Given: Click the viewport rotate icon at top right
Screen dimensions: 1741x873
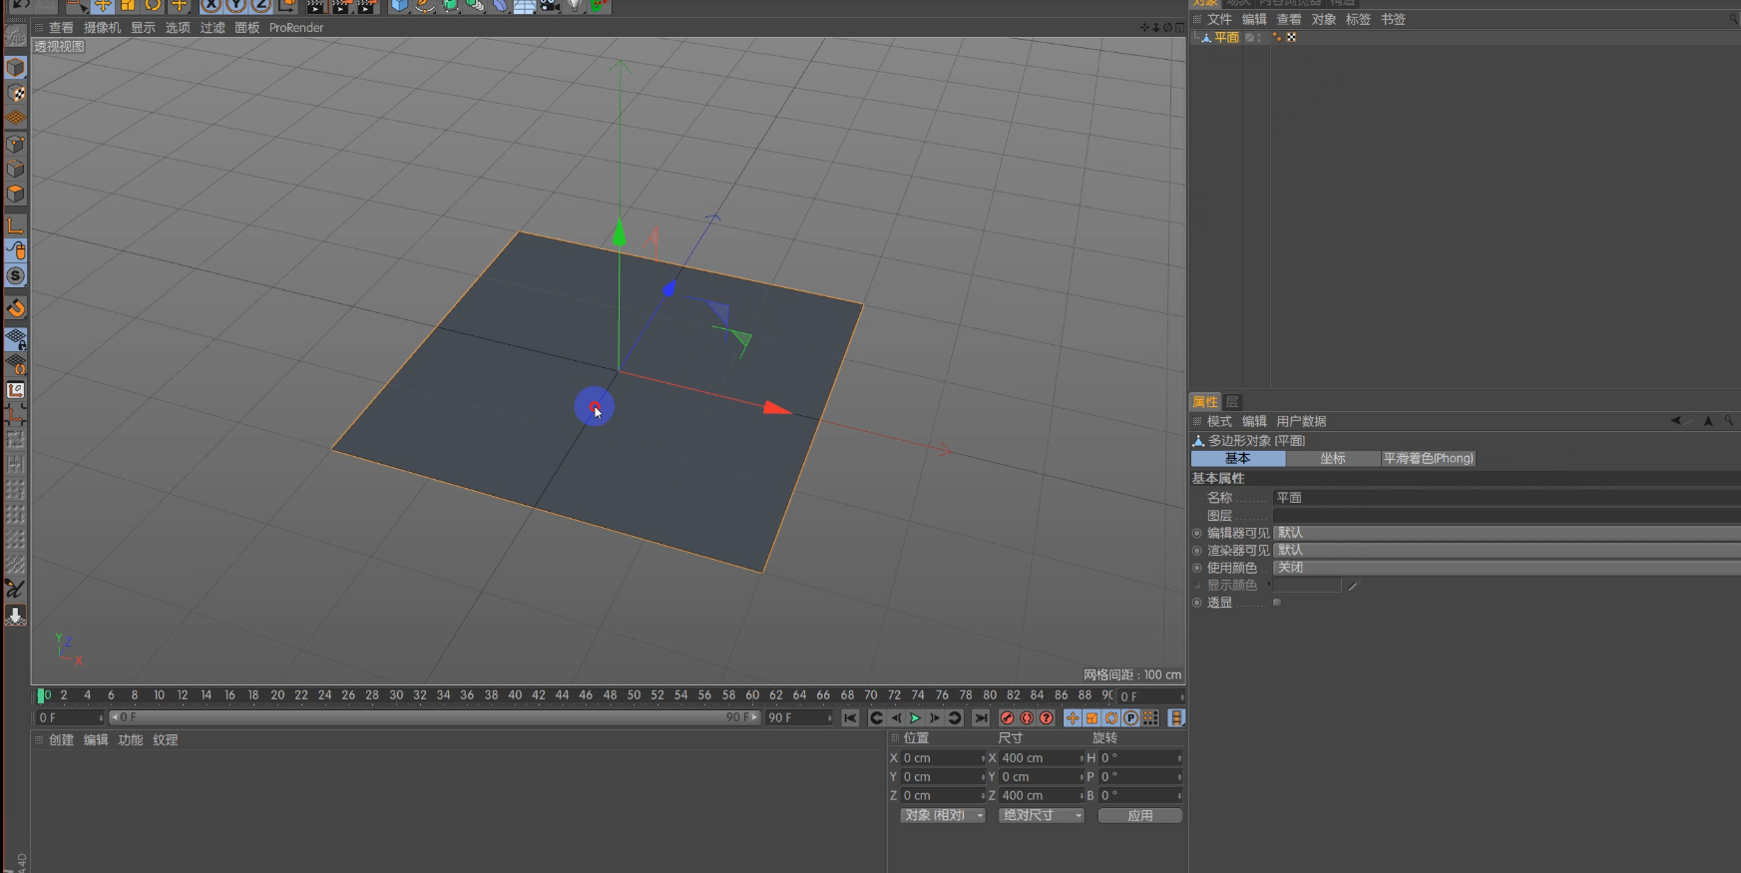Looking at the screenshot, I should (x=1167, y=28).
